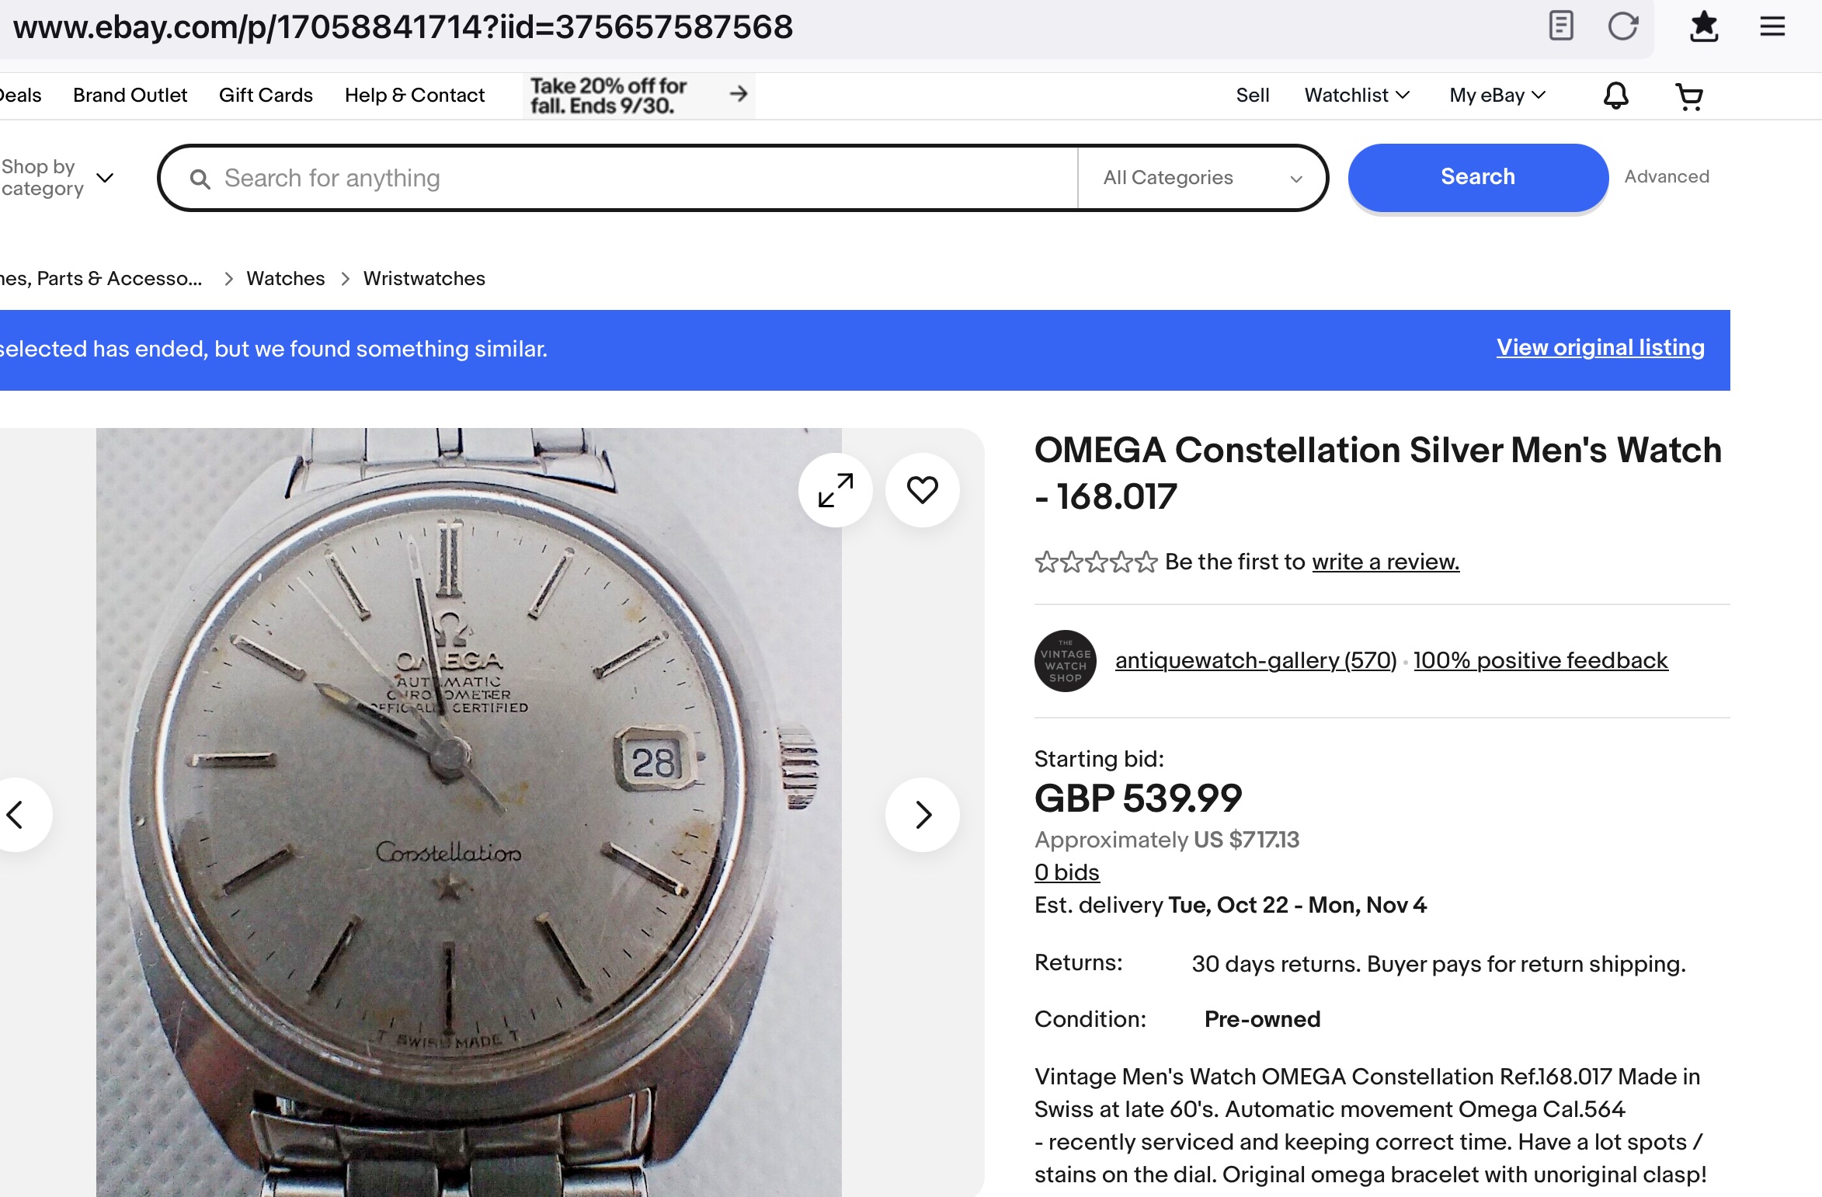Open the bookmarks star icon
This screenshot has height=1197, width=1822.
point(1704,26)
